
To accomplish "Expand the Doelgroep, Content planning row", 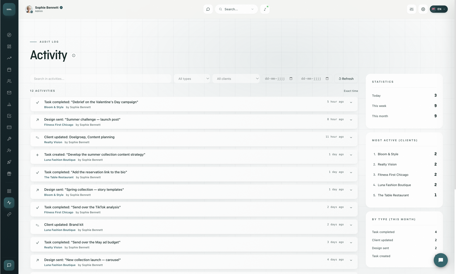I will [351, 137].
